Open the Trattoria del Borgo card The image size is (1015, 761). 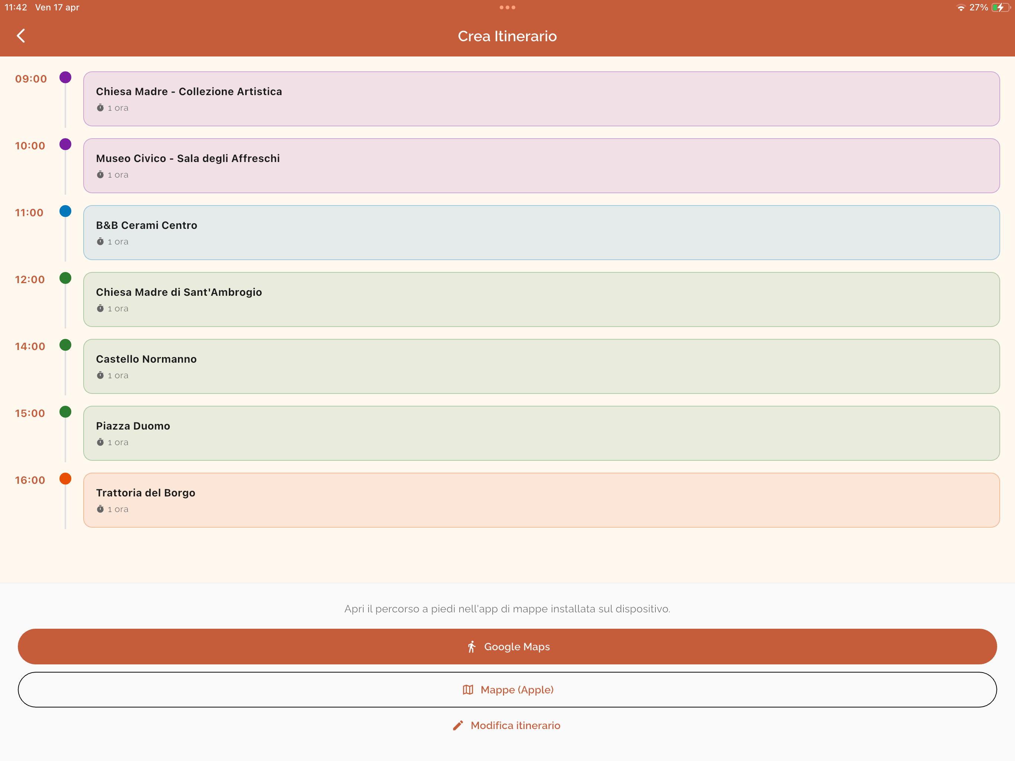541,500
